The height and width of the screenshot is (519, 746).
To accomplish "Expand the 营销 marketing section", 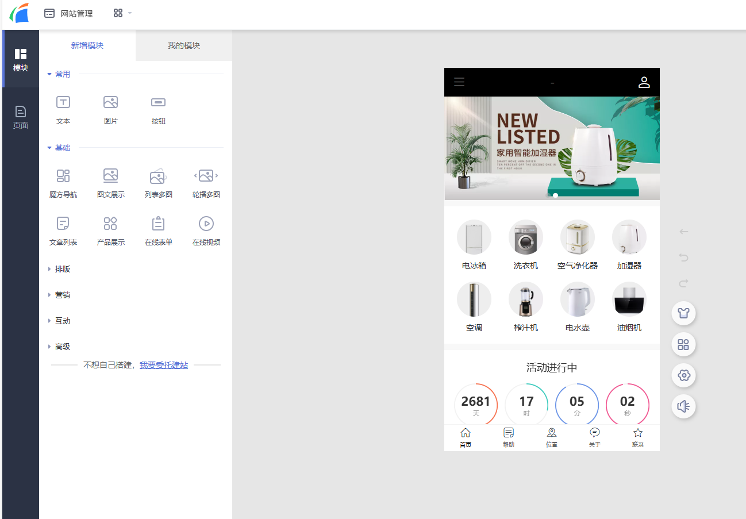I will 62,295.
